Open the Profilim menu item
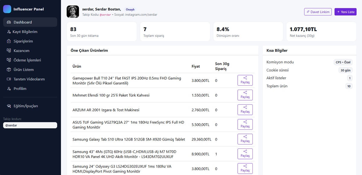 pyautogui.click(x=20, y=89)
